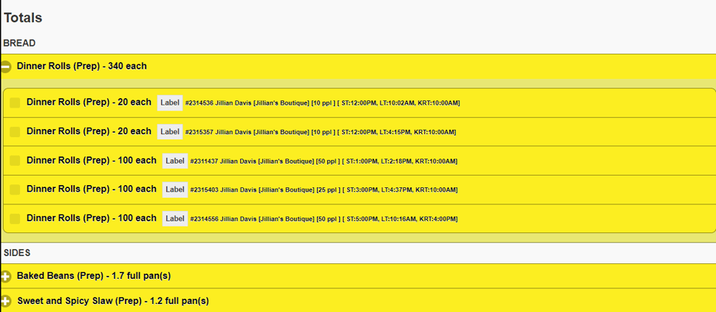Open Label for order #2315403
This screenshot has height=312, width=716.
point(175,190)
